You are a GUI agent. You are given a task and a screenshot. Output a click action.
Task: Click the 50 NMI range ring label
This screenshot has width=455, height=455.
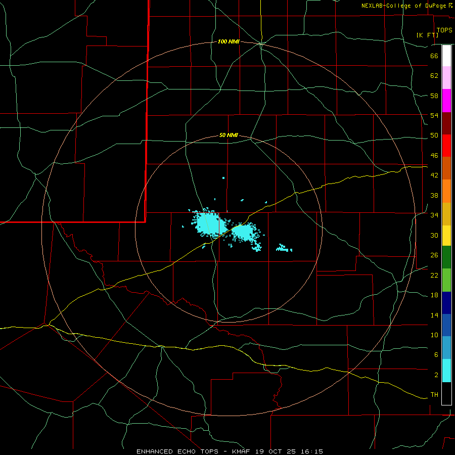[x=229, y=135]
